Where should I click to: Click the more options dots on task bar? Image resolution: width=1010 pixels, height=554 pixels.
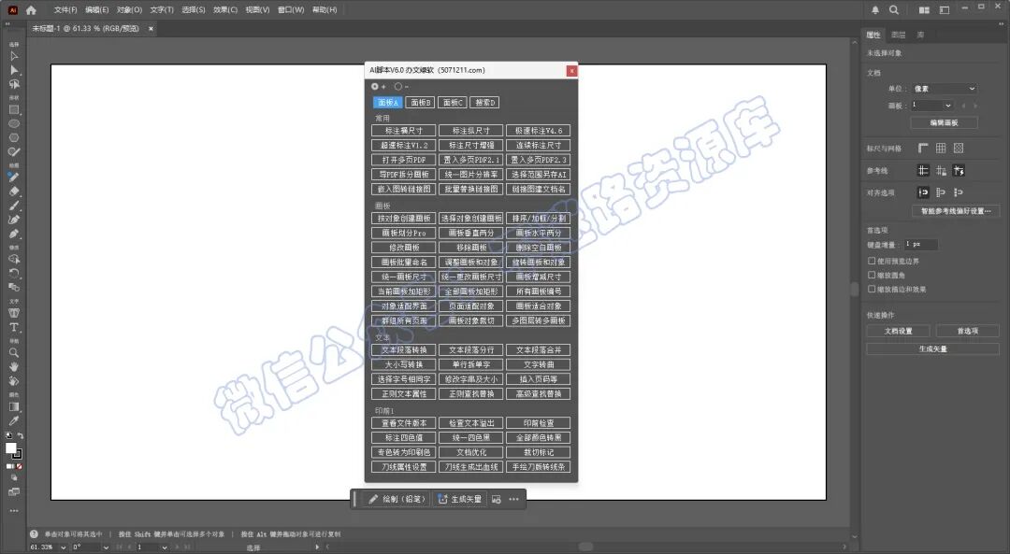[x=513, y=499]
